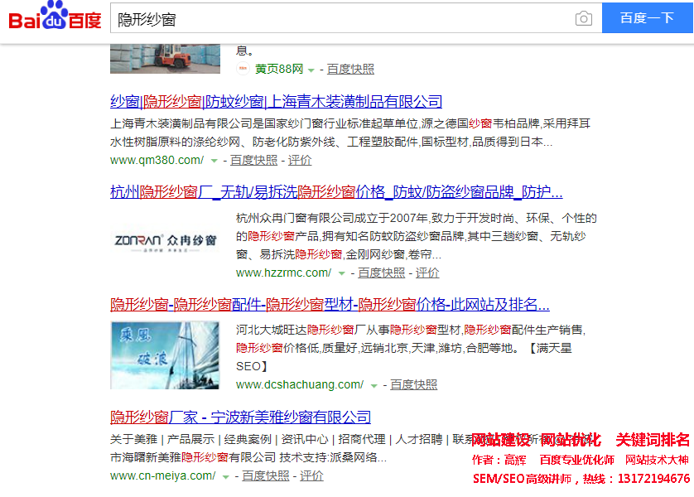Open 百度快照 for www.qm380.com result

(x=253, y=160)
